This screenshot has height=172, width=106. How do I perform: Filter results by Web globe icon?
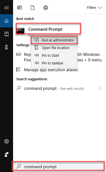[x=46, y=8]
